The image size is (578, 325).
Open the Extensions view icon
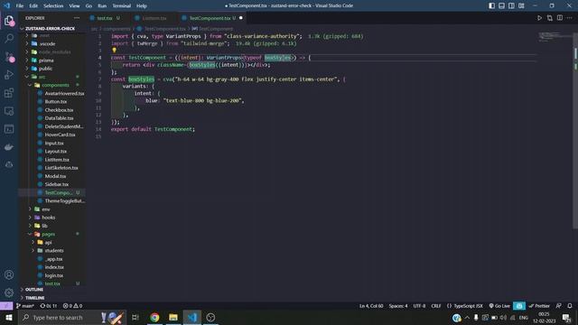(9, 93)
